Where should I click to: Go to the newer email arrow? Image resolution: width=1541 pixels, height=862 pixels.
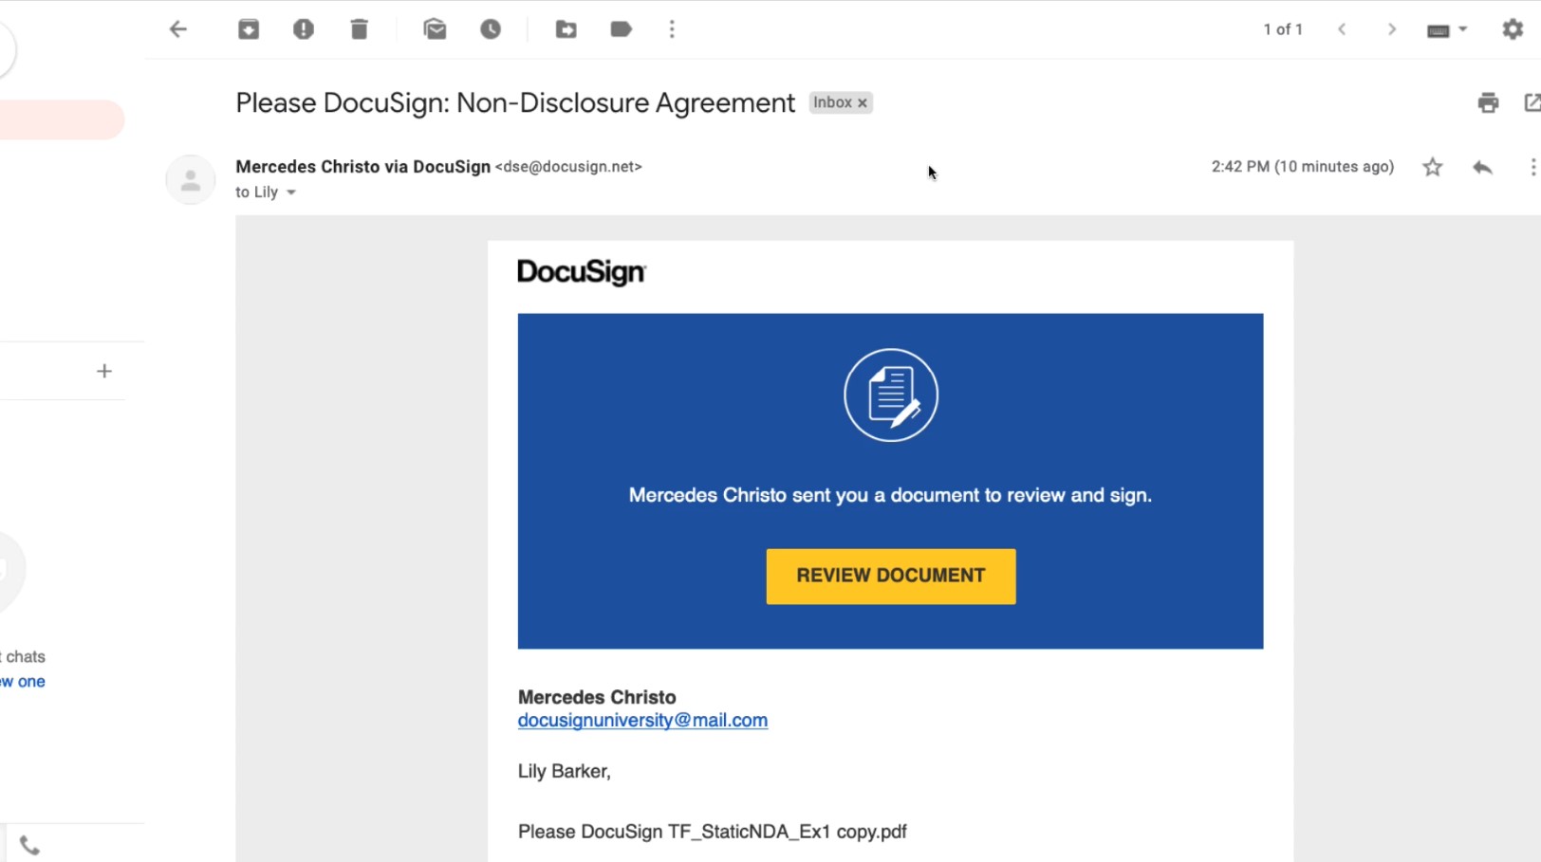tap(1342, 29)
